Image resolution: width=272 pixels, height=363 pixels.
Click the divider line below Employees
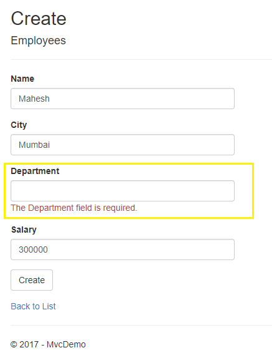tap(141, 59)
